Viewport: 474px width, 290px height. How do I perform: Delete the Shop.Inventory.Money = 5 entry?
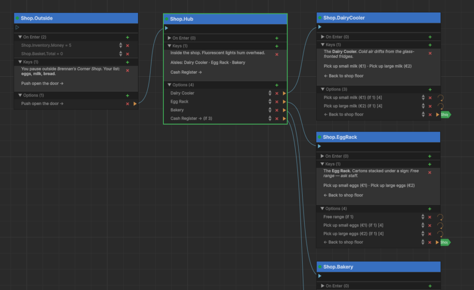(x=128, y=46)
